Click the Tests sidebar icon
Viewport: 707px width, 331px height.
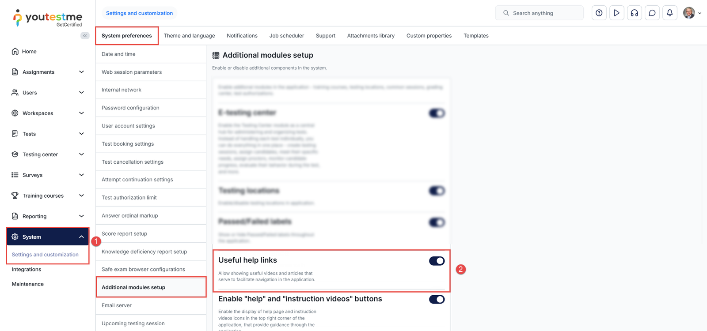(15, 134)
